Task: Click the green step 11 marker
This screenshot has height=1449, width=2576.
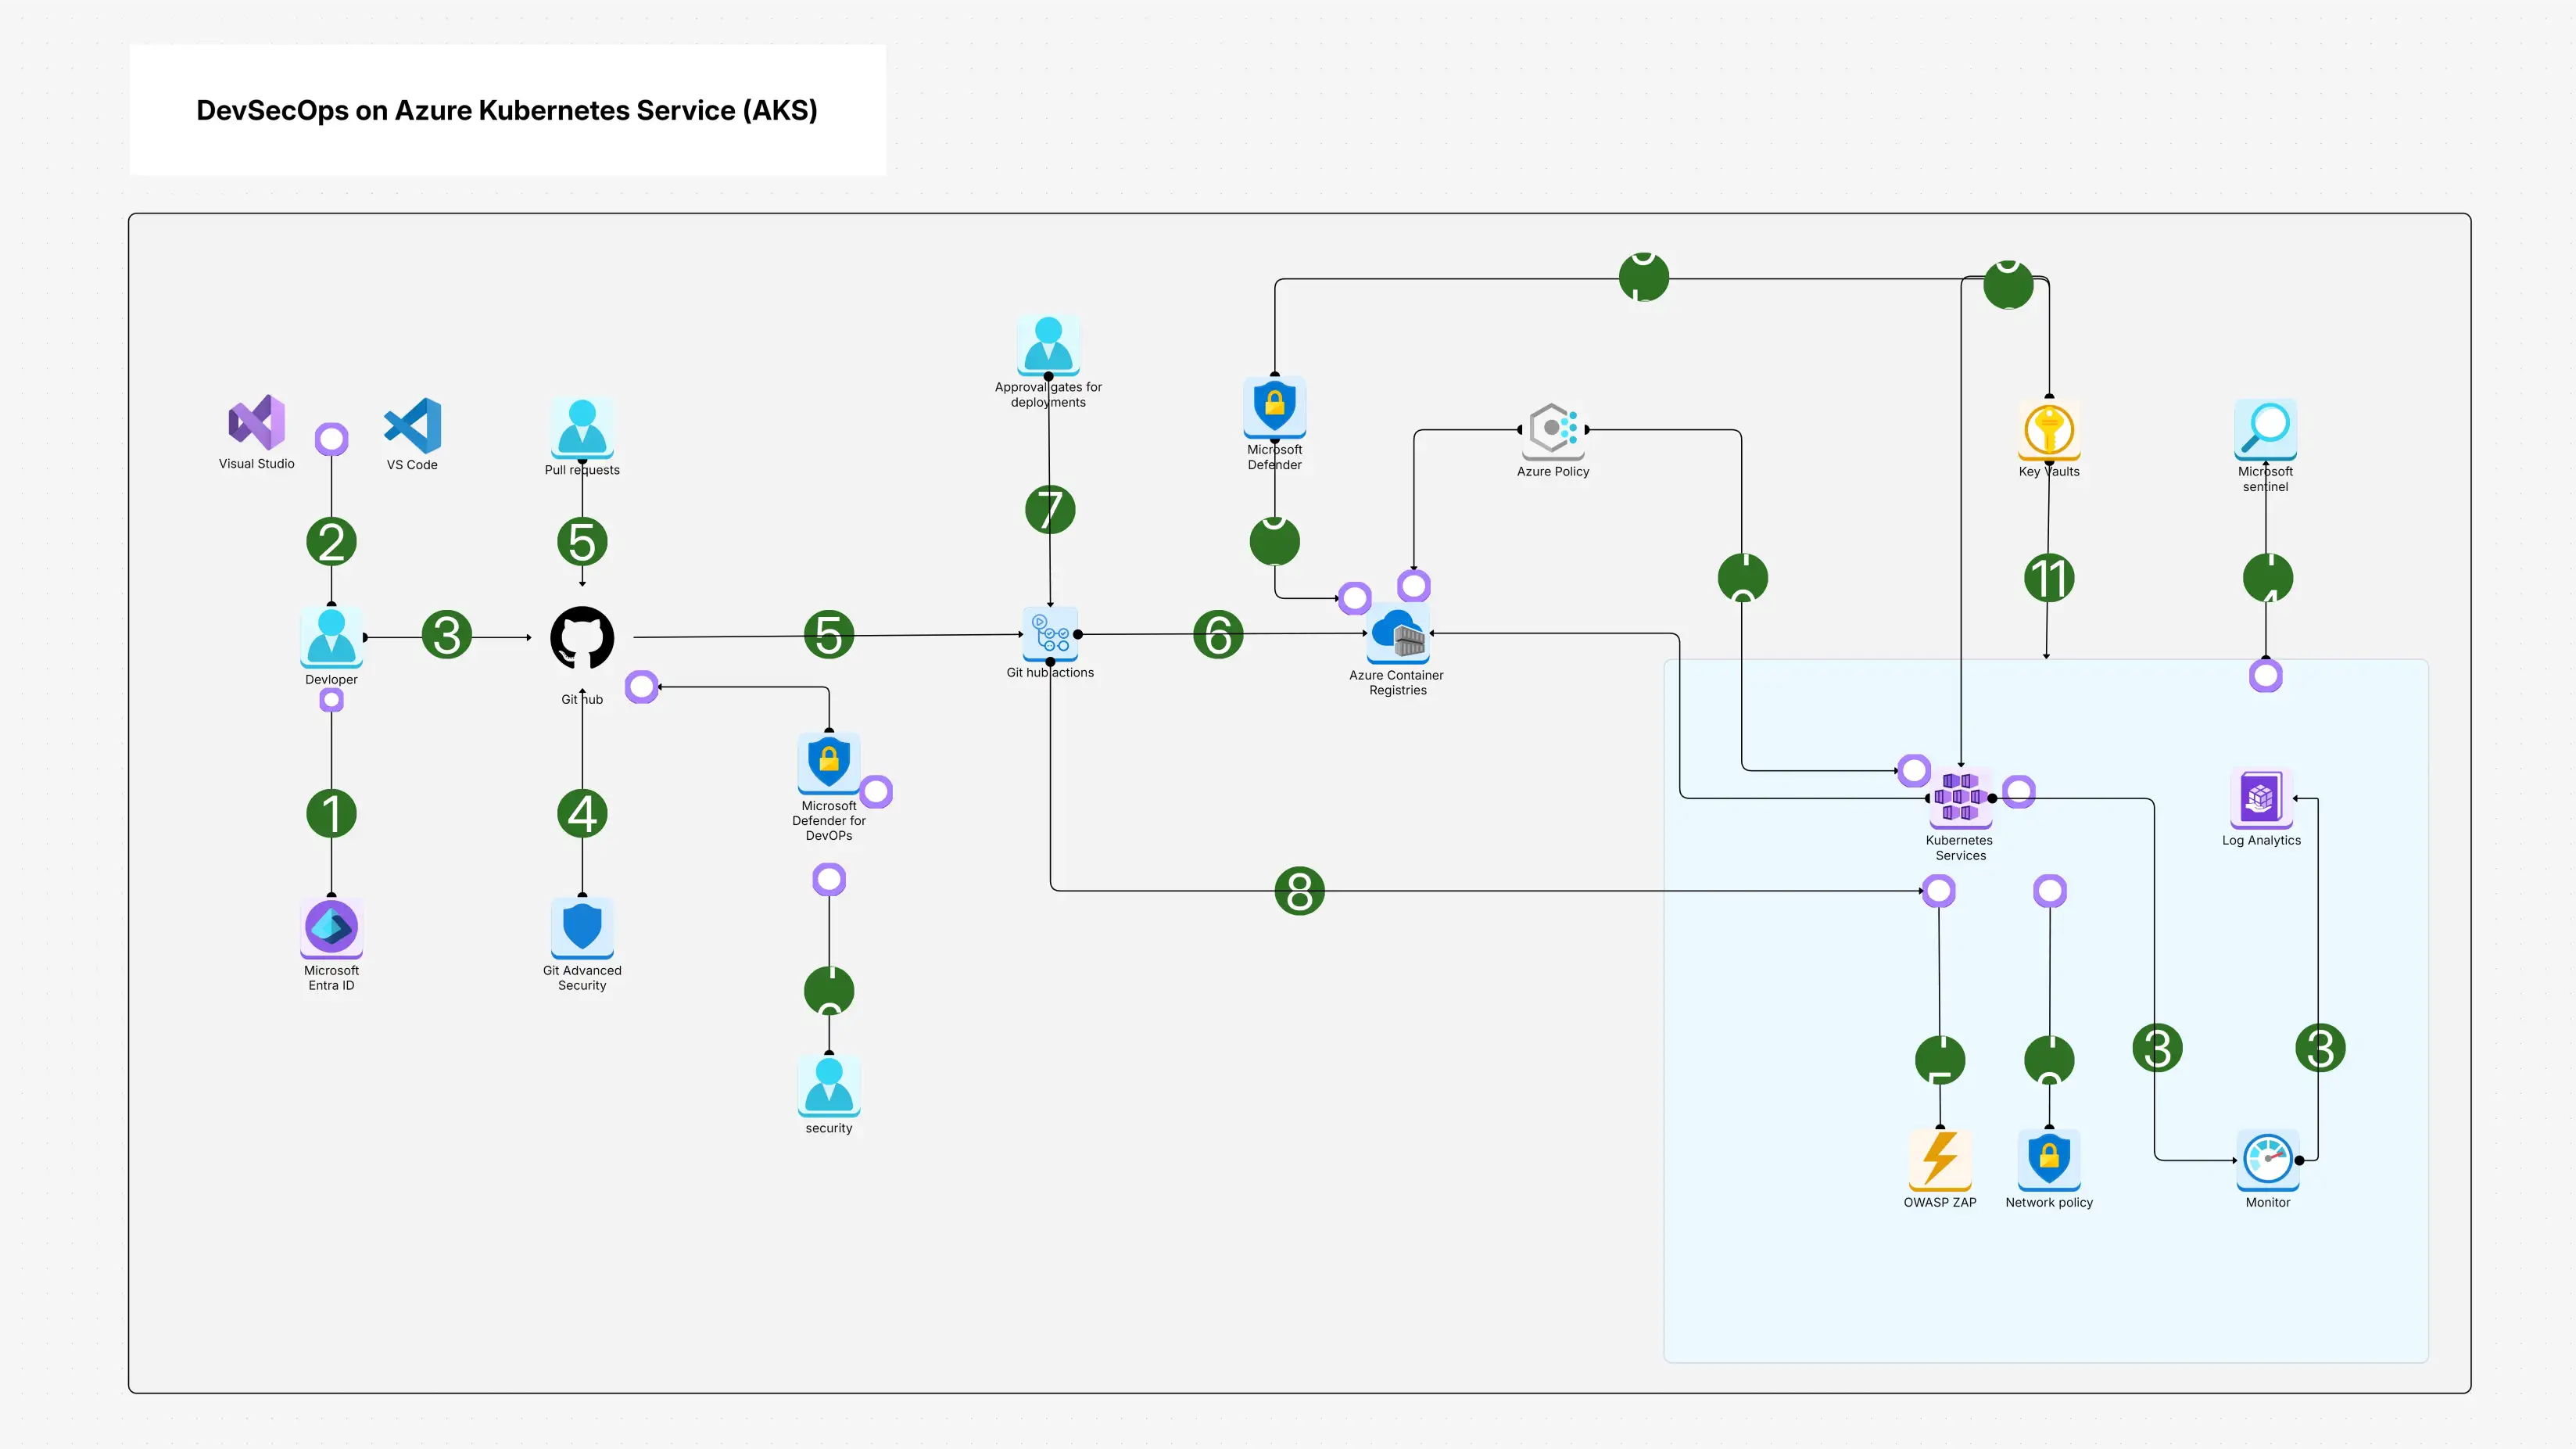Action: click(x=2048, y=577)
